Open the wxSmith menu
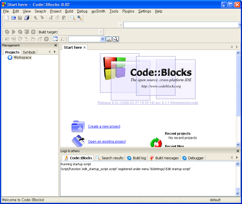 tap(98, 11)
